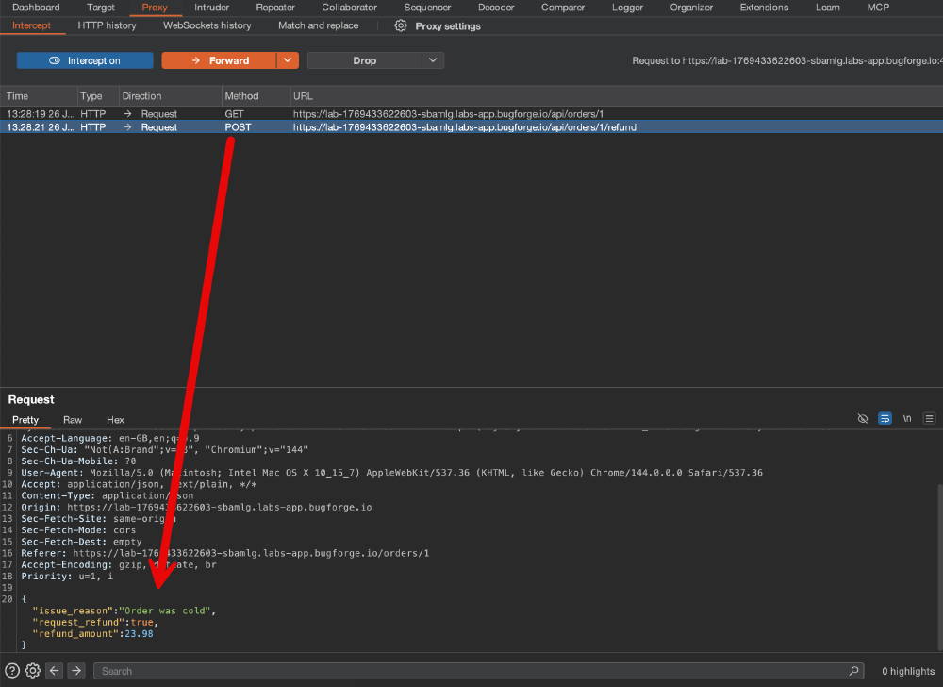Drop the intercepted request
The image size is (943, 687).
(x=364, y=60)
